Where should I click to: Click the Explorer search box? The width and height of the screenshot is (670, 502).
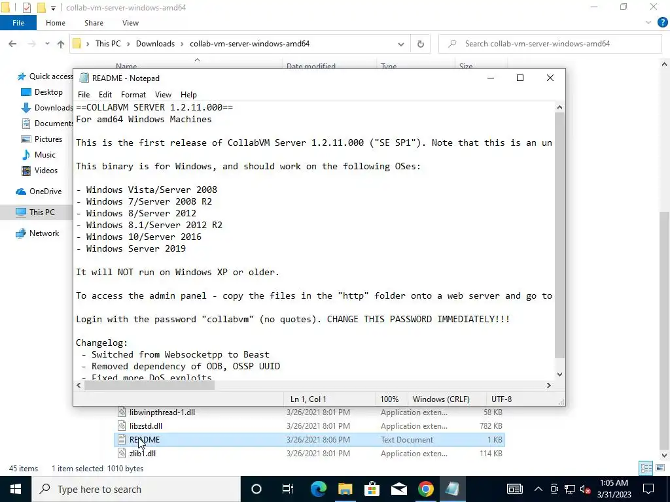pyautogui.click(x=550, y=44)
